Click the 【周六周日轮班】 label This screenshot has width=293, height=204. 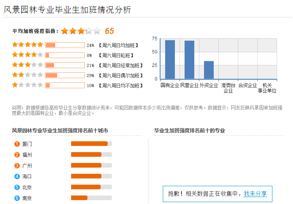pyautogui.click(x=116, y=55)
